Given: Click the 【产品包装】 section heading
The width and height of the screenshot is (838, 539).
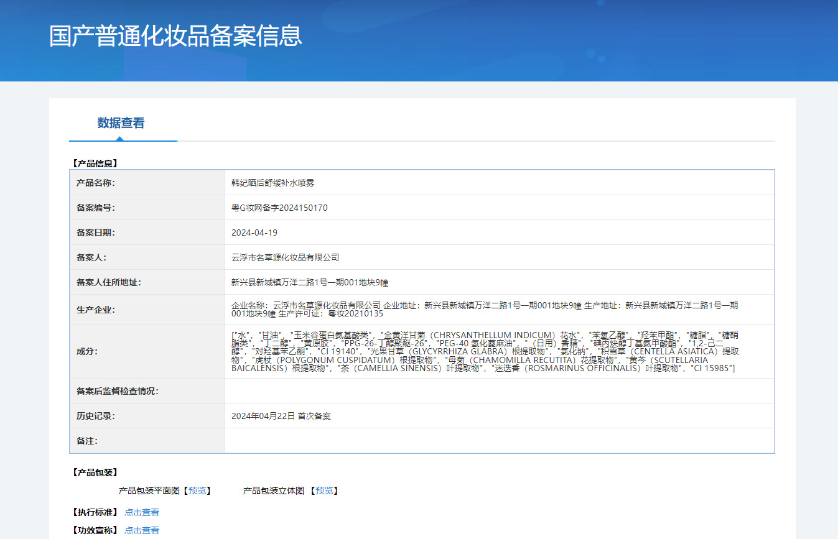Looking at the screenshot, I should [94, 472].
